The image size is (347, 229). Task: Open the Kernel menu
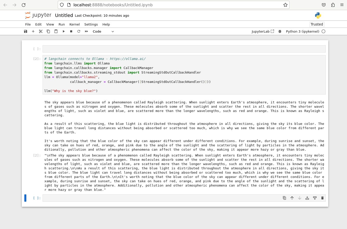74,24
